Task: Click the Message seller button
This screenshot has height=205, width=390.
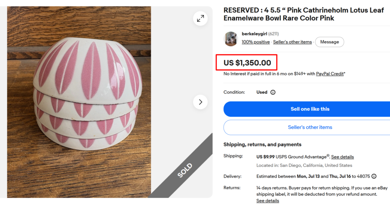Action: 329,42
